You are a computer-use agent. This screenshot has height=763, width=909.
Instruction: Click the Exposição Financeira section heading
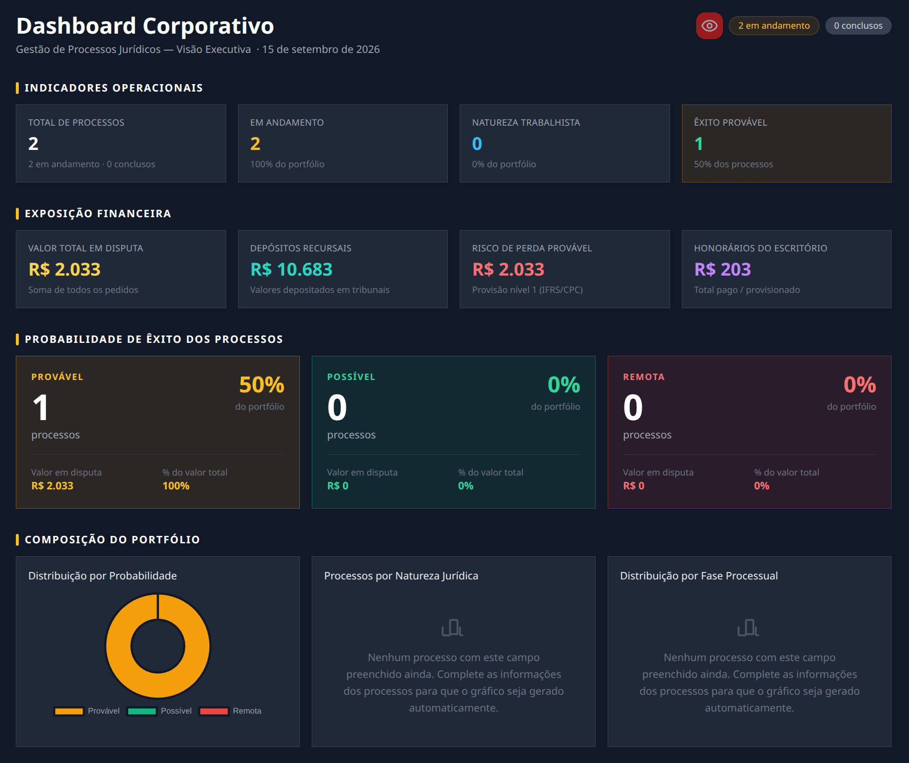(x=98, y=214)
